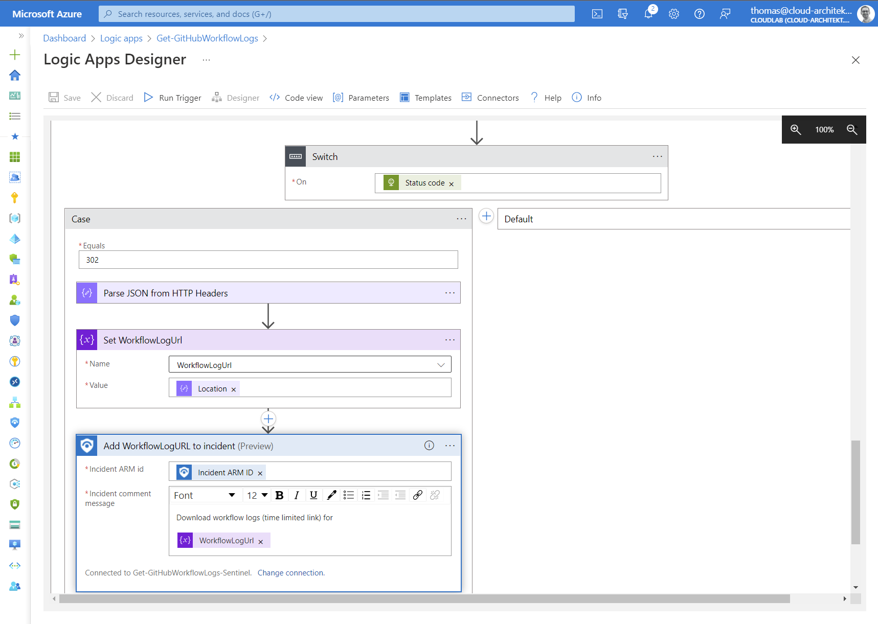Expand the left sidebar menu
878x624 pixels.
(x=21, y=36)
